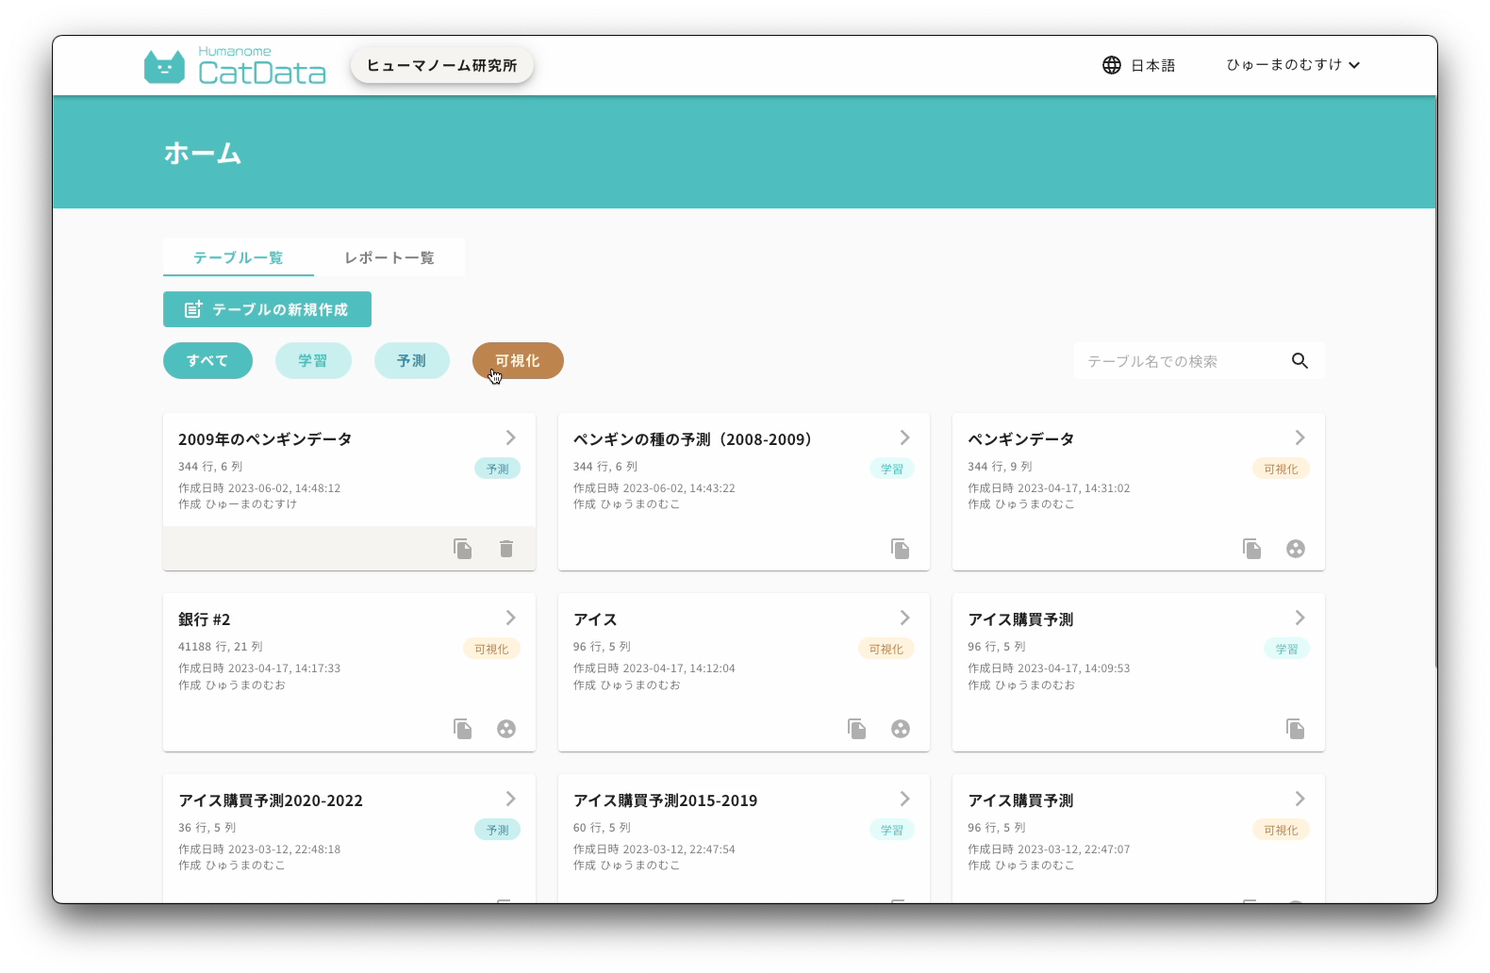This screenshot has height=973, width=1490.
Task: Open visualization icon for アイス card
Action: (901, 729)
